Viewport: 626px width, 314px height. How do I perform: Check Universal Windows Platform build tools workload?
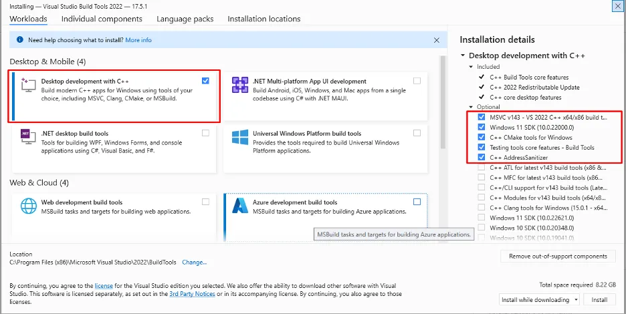(x=417, y=133)
